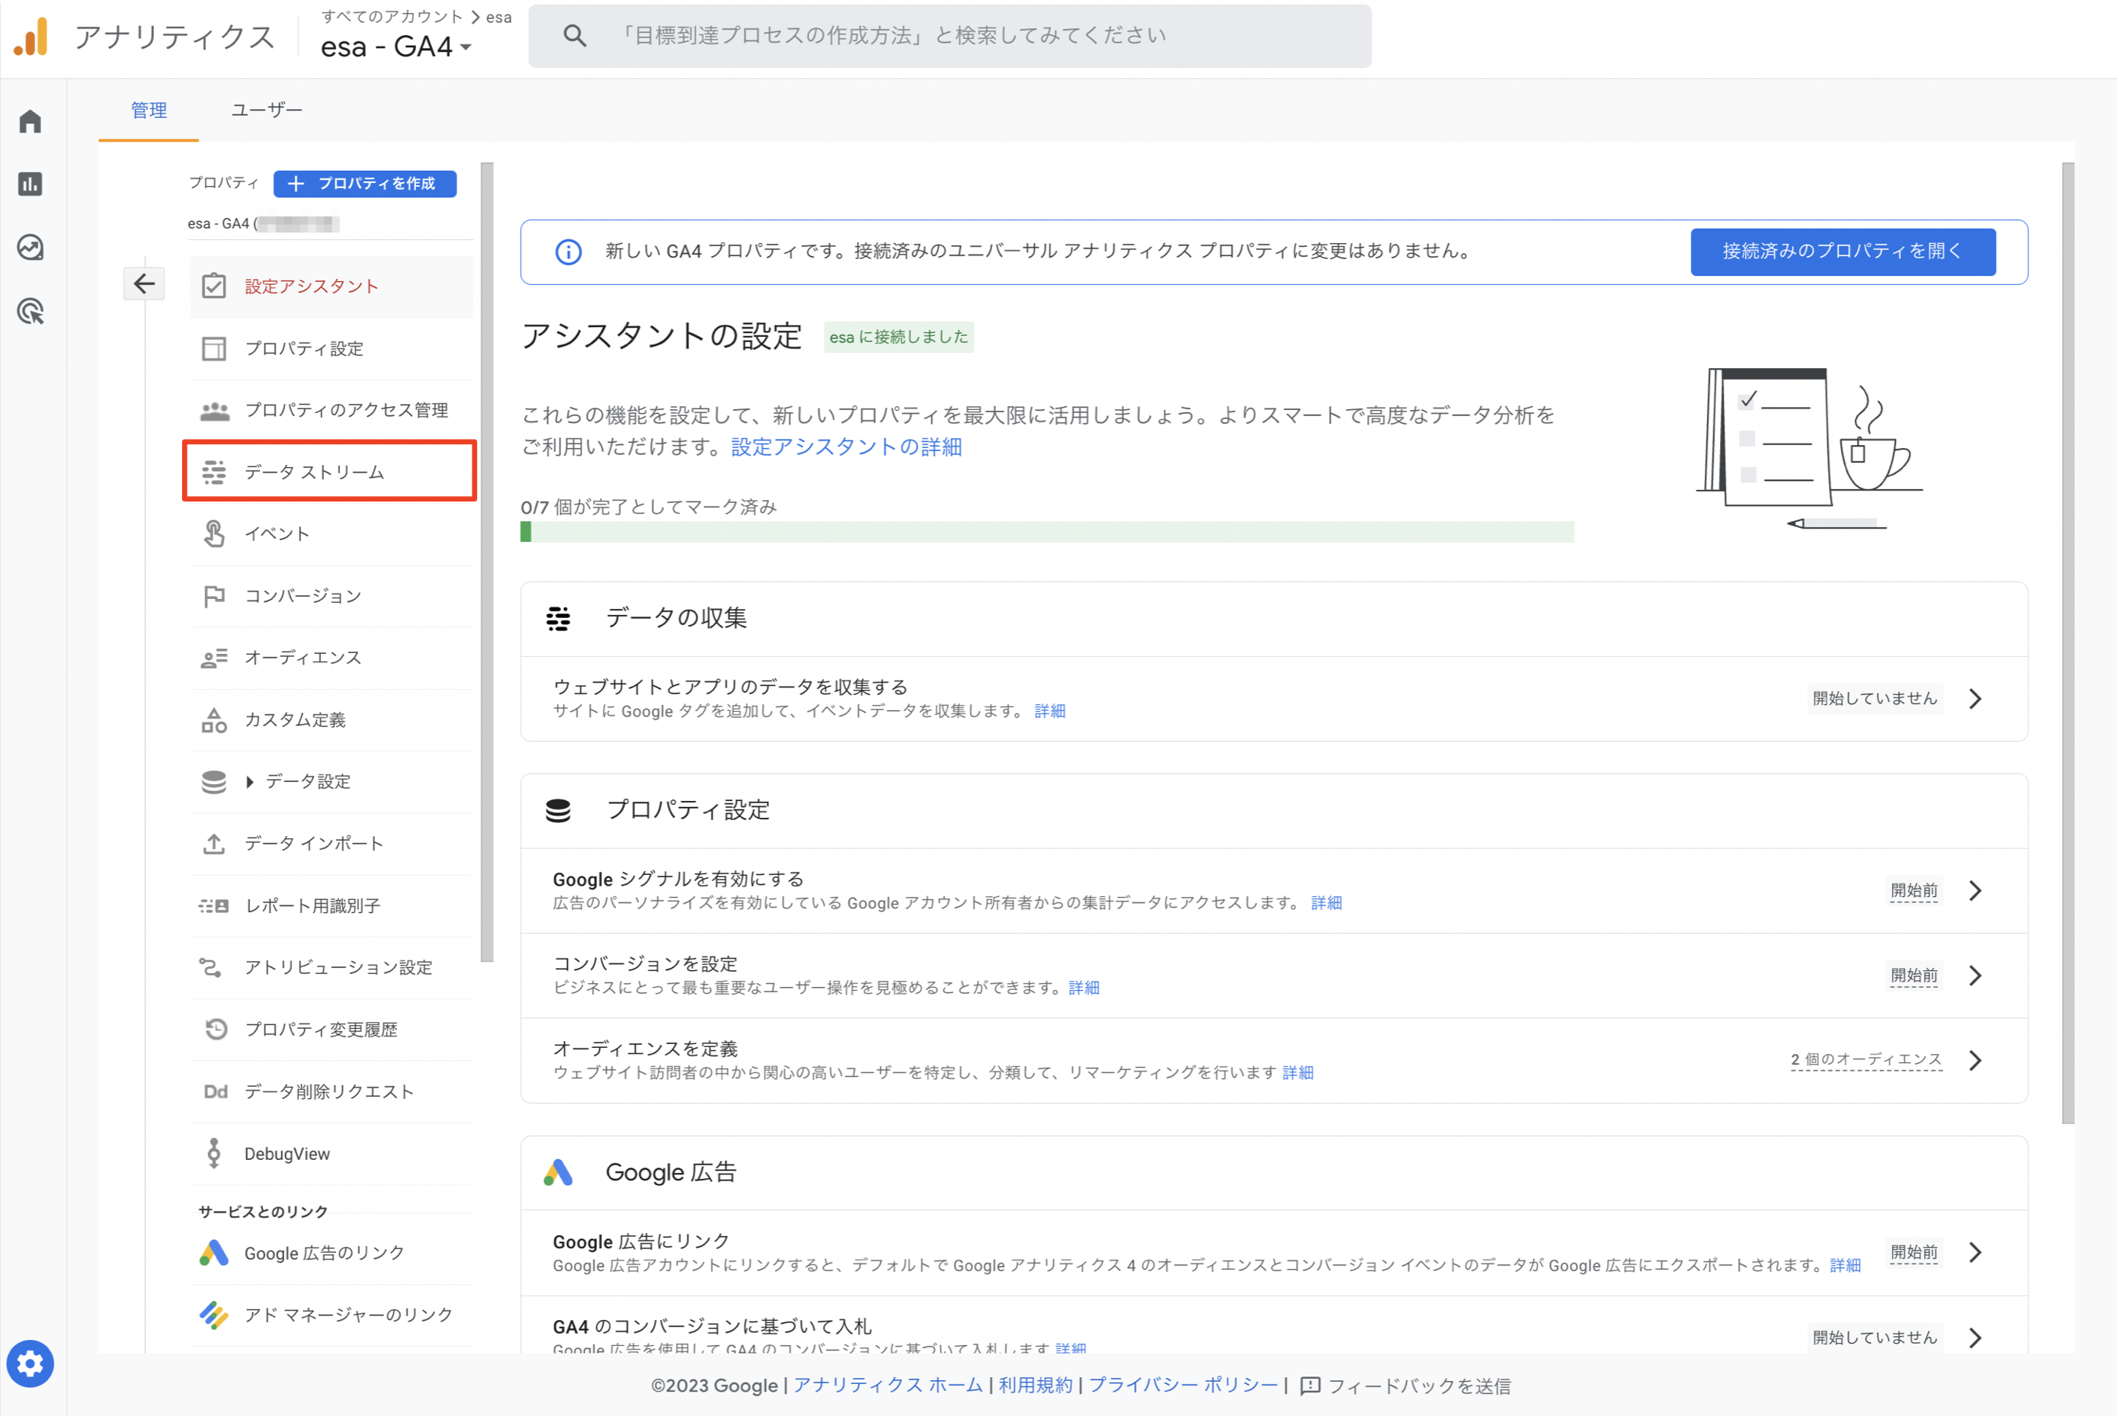Click the データ インポート upload icon
The width and height of the screenshot is (2117, 1416).
[x=214, y=844]
